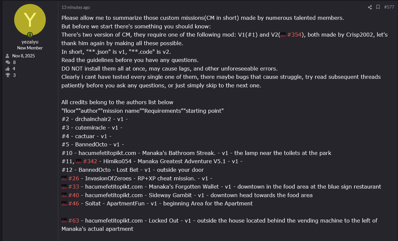This screenshot has height=241, width=398.
Task: Follow the #40 Sideway Gambit link
Action: (x=74, y=195)
